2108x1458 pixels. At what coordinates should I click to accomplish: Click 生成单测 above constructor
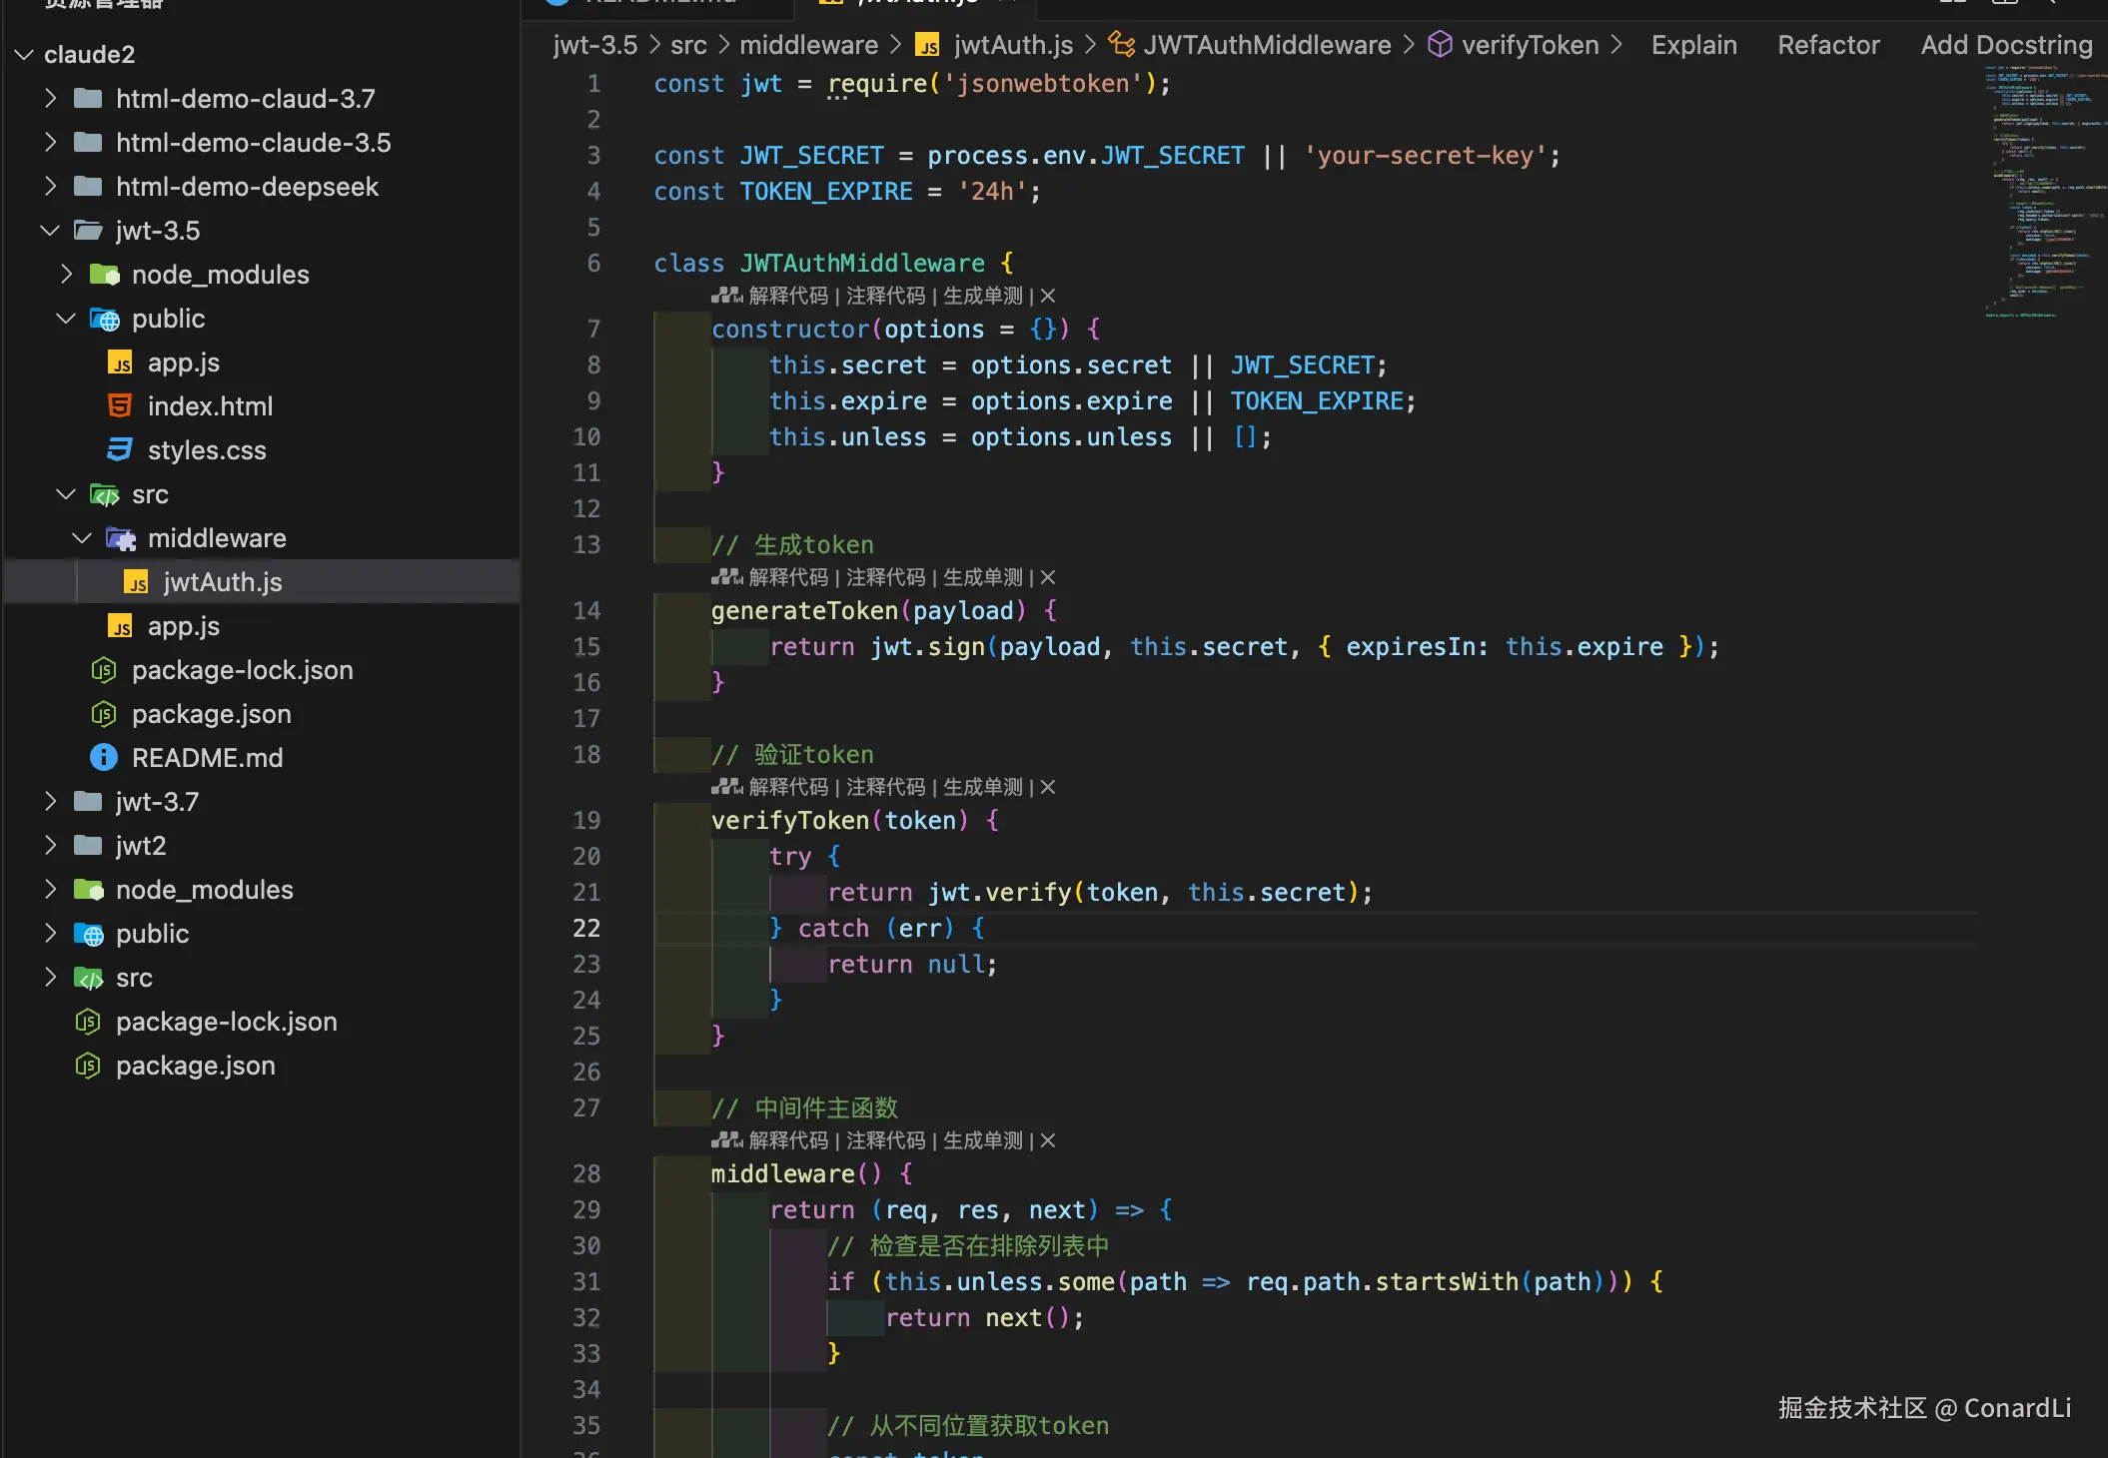[983, 296]
